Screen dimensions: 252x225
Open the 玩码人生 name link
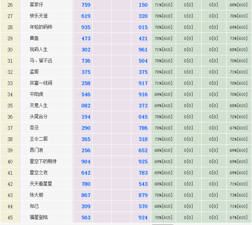pyautogui.click(x=39, y=50)
